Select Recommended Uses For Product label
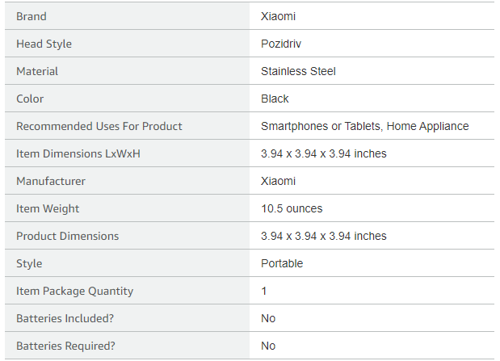The image size is (500, 361). point(99,126)
